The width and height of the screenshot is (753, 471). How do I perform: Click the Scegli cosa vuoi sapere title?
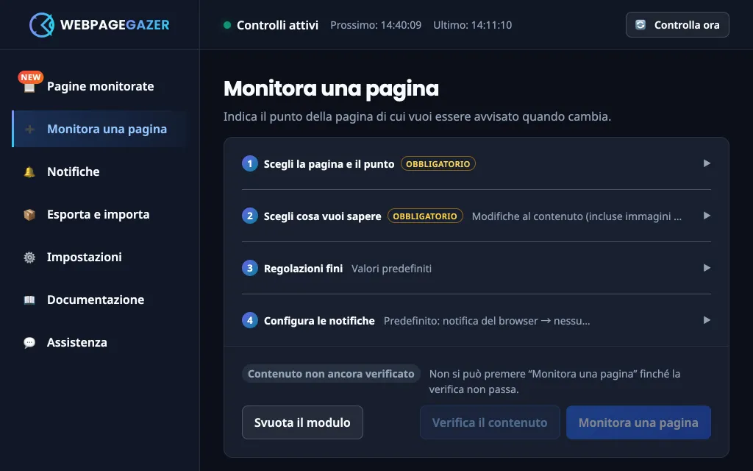(x=322, y=216)
